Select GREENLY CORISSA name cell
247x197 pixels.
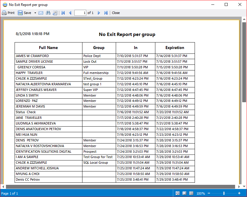coord(49,67)
